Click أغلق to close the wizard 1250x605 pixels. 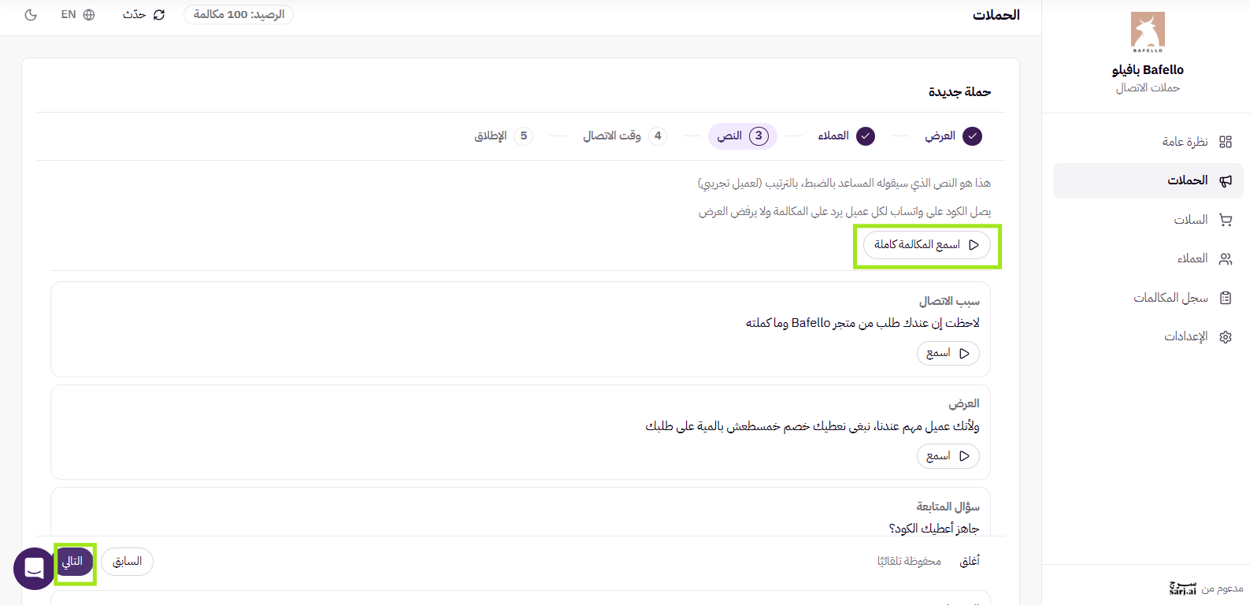point(970,562)
